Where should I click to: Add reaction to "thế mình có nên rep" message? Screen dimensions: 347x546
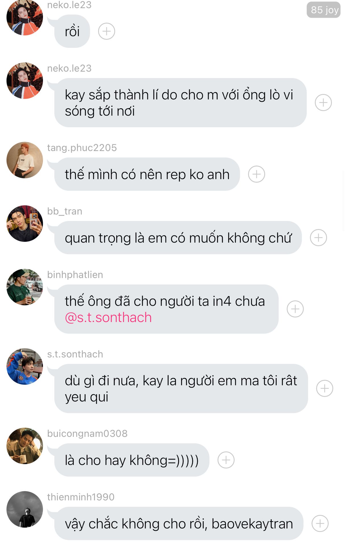256,174
